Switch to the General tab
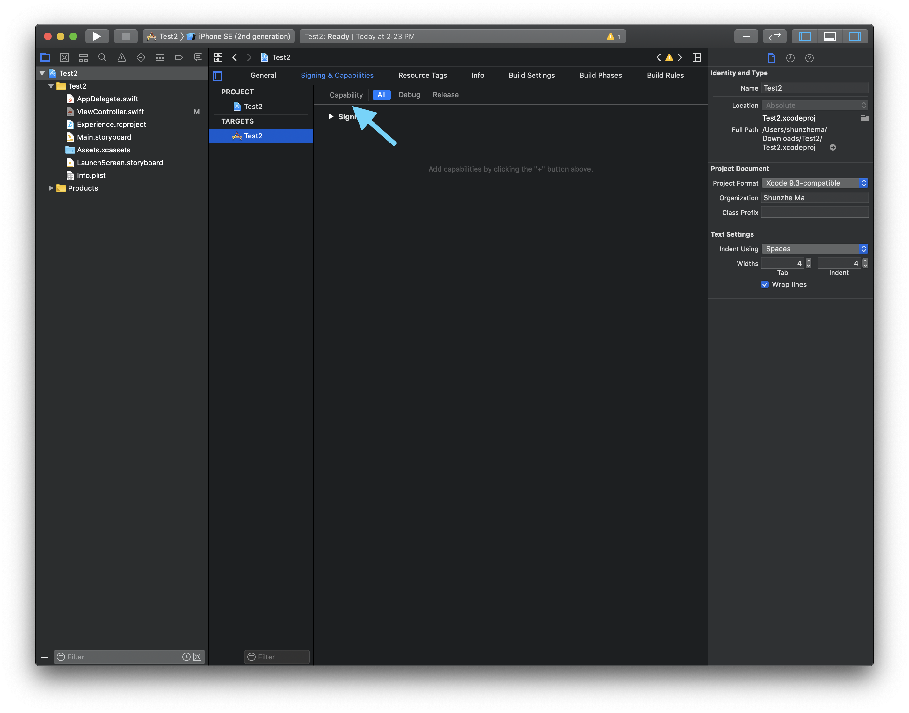This screenshot has height=713, width=909. [x=263, y=76]
